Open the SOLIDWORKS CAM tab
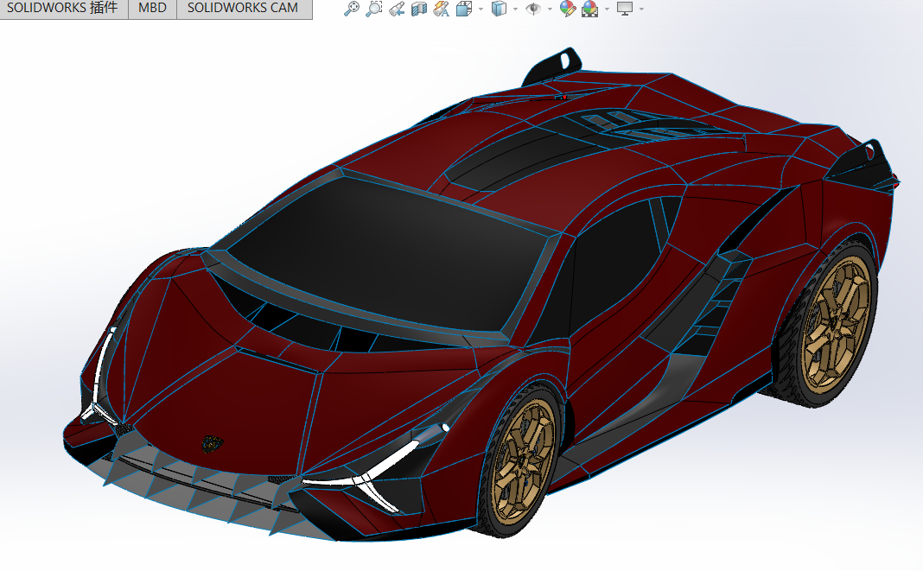 point(243,9)
